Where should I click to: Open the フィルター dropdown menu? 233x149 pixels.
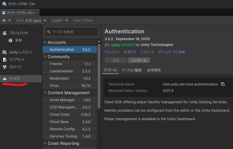(x=59, y=20)
